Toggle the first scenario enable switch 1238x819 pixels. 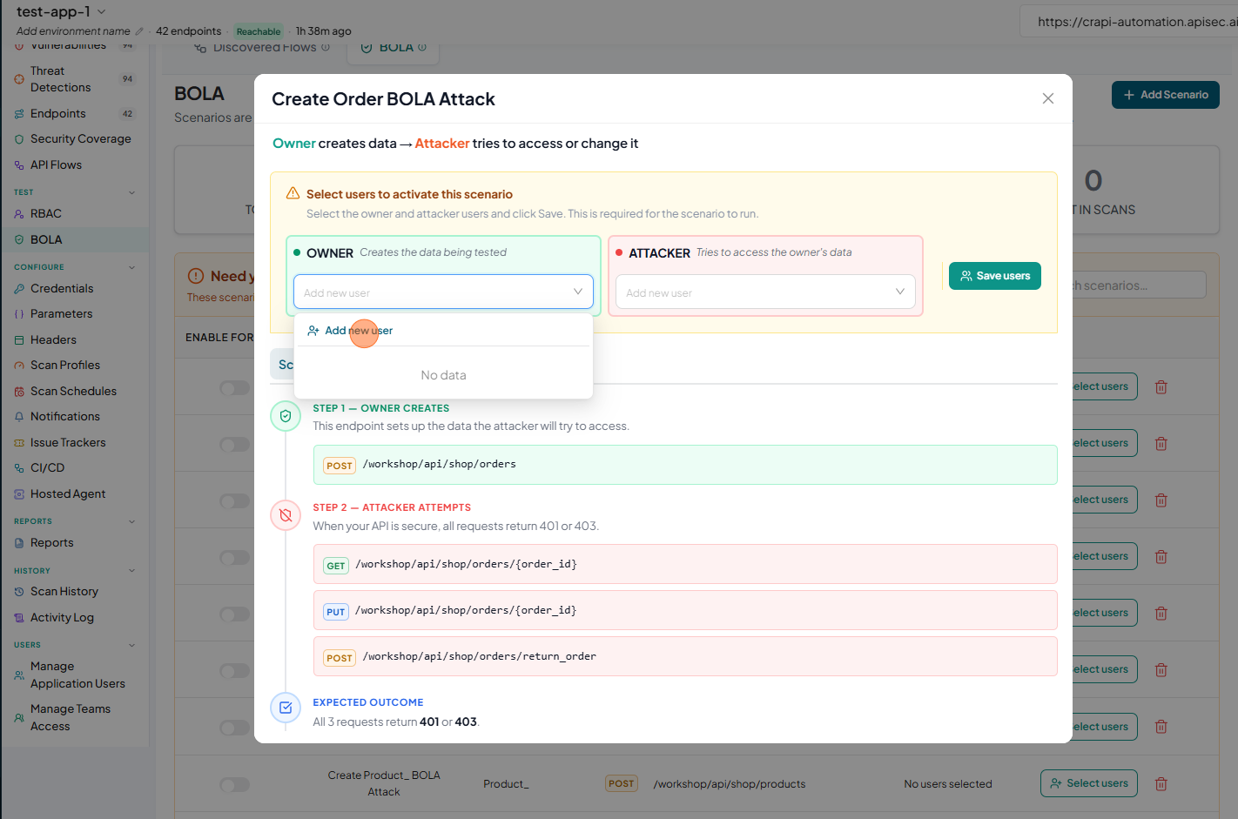tap(234, 387)
